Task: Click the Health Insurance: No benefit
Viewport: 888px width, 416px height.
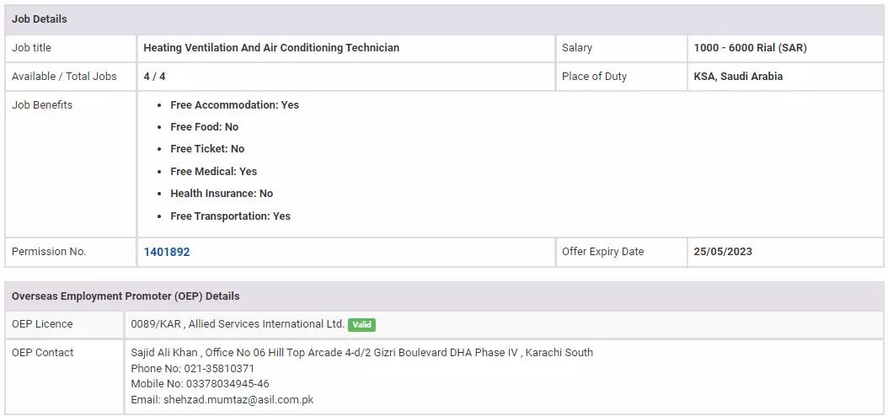Action: 222,194
